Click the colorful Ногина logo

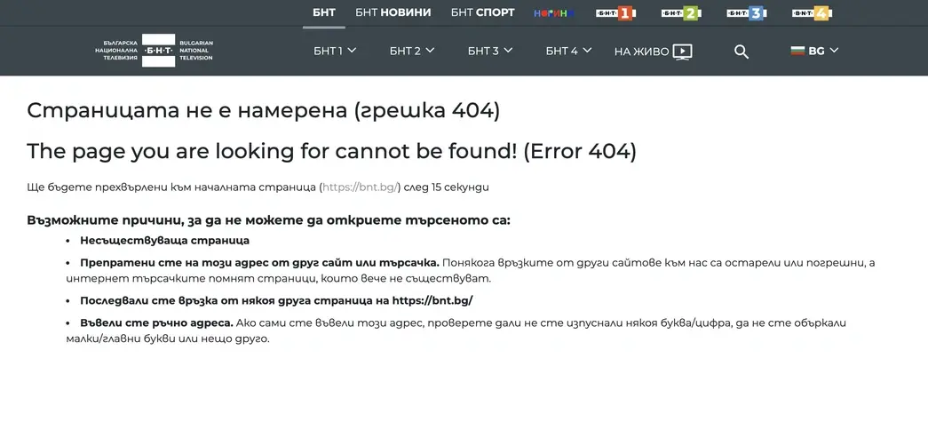pyautogui.click(x=554, y=13)
